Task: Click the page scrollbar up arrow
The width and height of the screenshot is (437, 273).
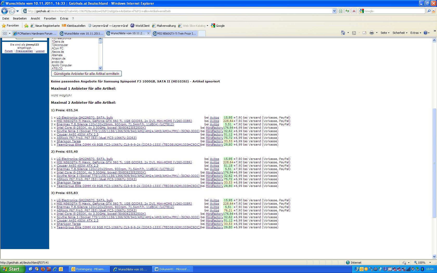Action: tap(434, 40)
